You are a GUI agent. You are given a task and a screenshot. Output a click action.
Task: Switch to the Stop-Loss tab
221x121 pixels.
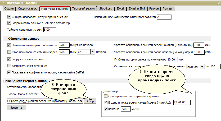[105, 8]
